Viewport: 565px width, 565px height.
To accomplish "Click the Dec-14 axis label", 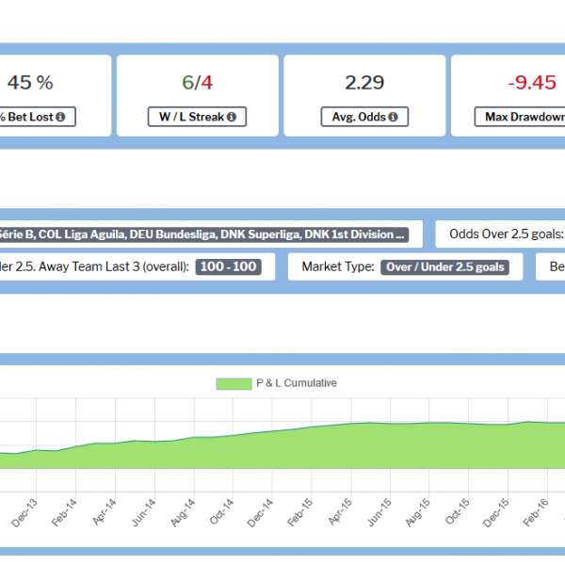I will tap(260, 513).
